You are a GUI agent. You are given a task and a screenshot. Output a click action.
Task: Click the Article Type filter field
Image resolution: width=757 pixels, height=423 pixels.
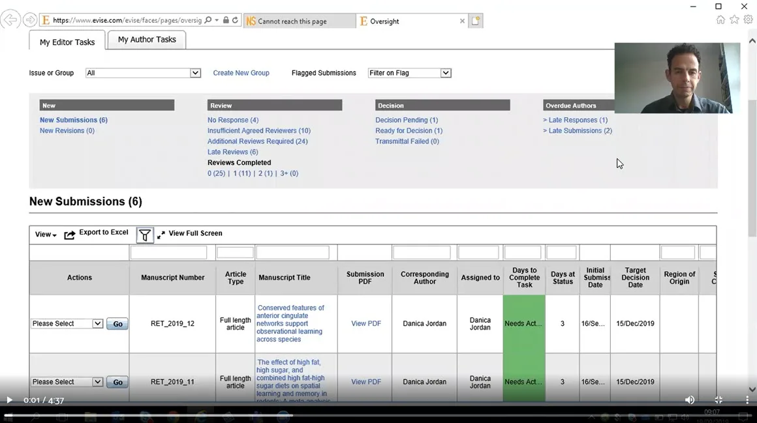click(x=235, y=252)
